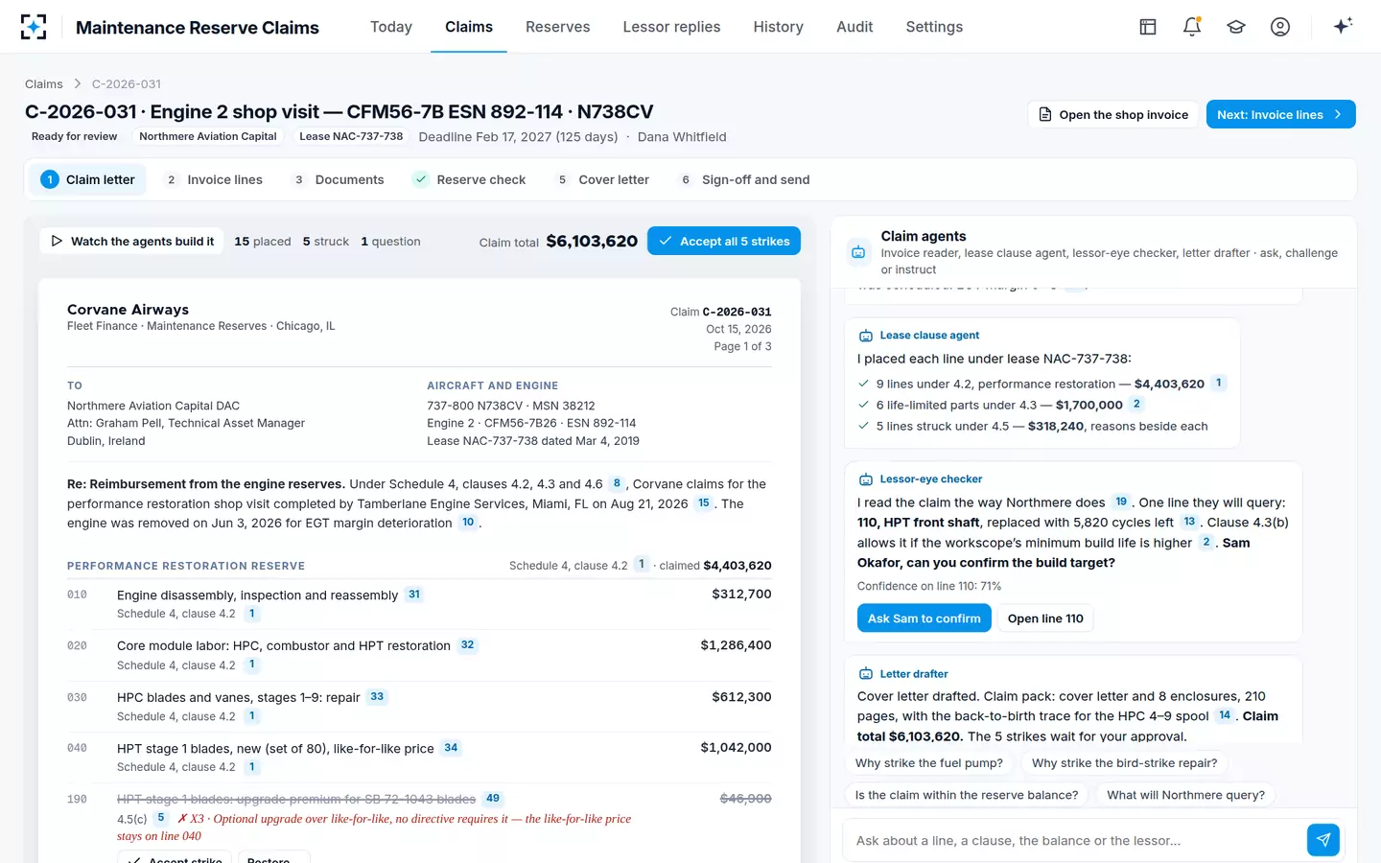This screenshot has width=1381, height=863.
Task: Choose 'What will Northmere query?' suggestion
Action: click(1185, 795)
